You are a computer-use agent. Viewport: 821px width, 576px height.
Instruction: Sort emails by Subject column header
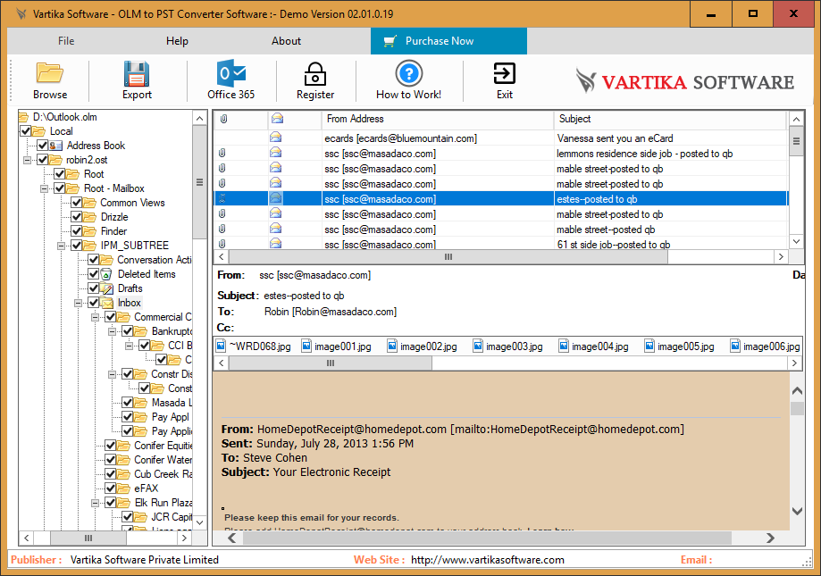pyautogui.click(x=670, y=120)
